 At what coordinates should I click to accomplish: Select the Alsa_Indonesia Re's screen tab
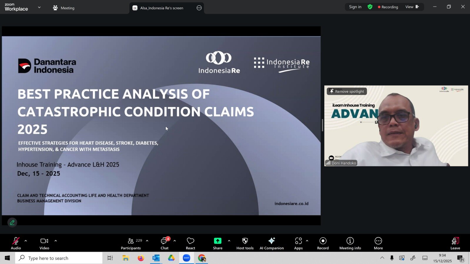[162, 8]
